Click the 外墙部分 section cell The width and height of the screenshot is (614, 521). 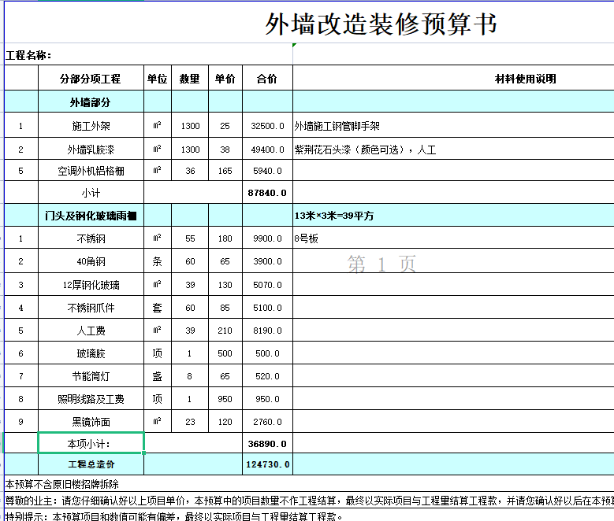click(91, 102)
